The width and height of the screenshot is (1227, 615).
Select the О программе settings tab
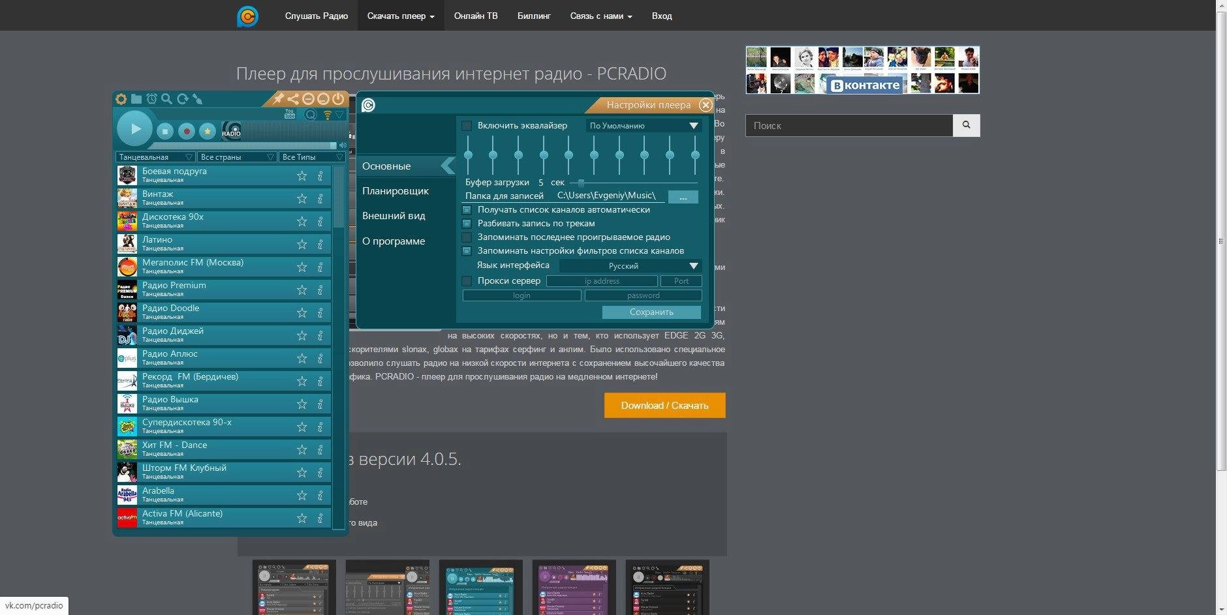click(x=394, y=241)
